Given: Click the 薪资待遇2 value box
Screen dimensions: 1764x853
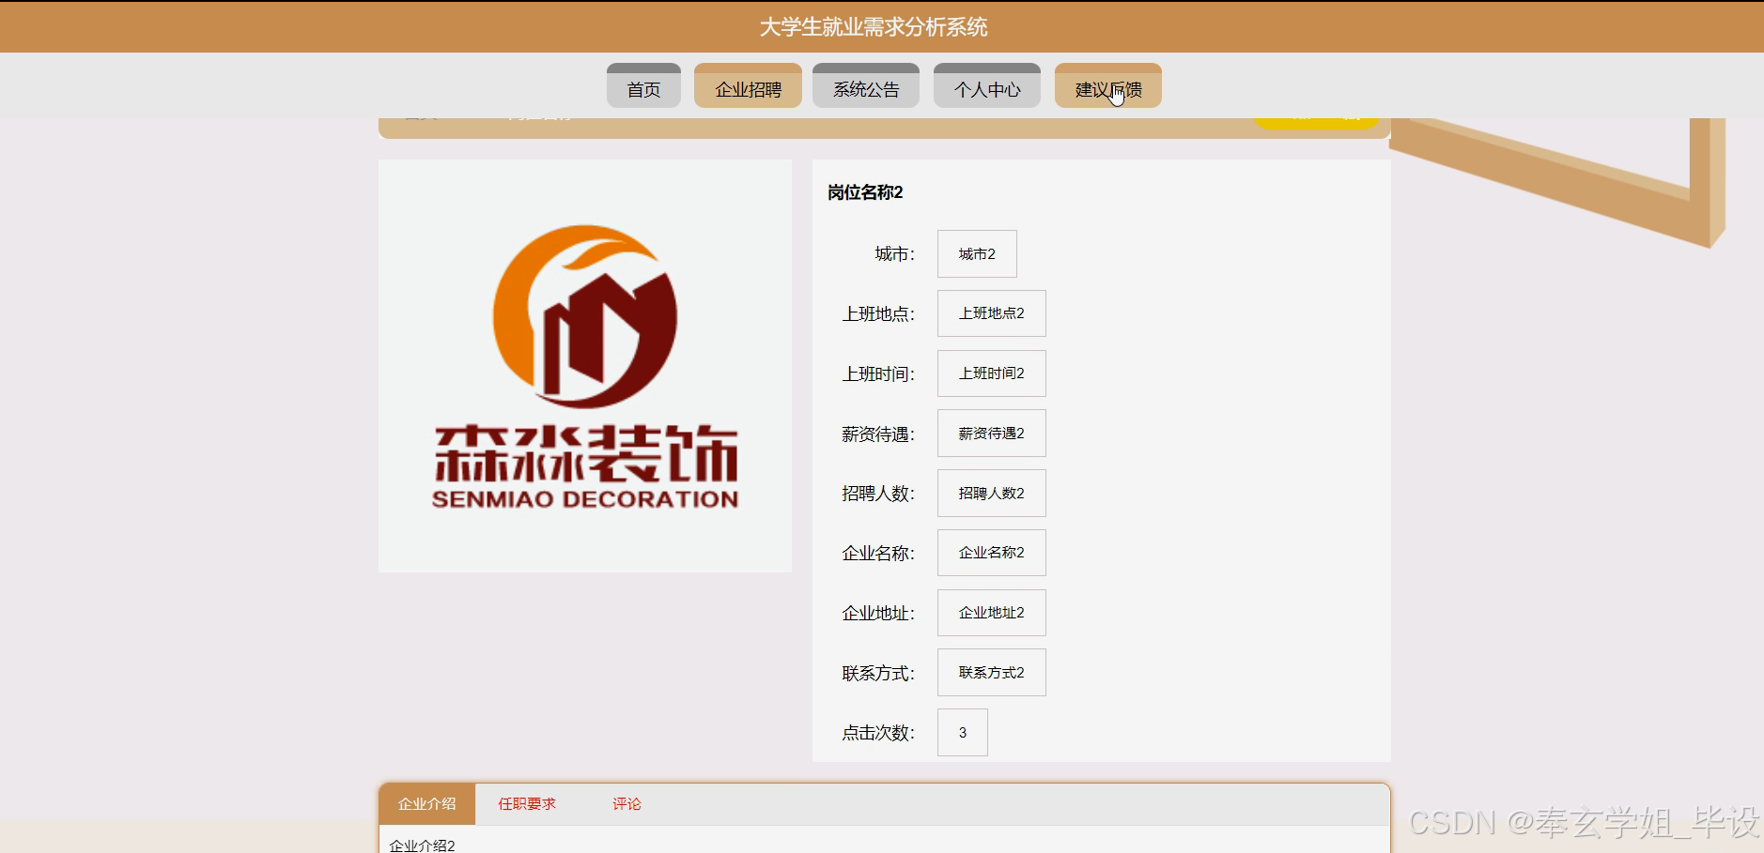Looking at the screenshot, I should [992, 434].
